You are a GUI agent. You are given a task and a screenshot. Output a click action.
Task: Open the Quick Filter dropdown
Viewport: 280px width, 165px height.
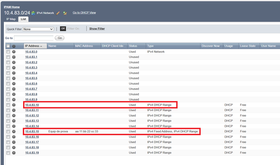point(38,29)
